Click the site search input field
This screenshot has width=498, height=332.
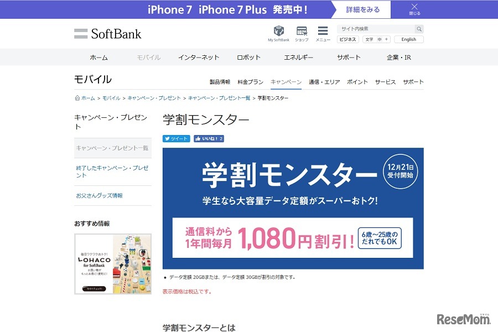coord(376,29)
